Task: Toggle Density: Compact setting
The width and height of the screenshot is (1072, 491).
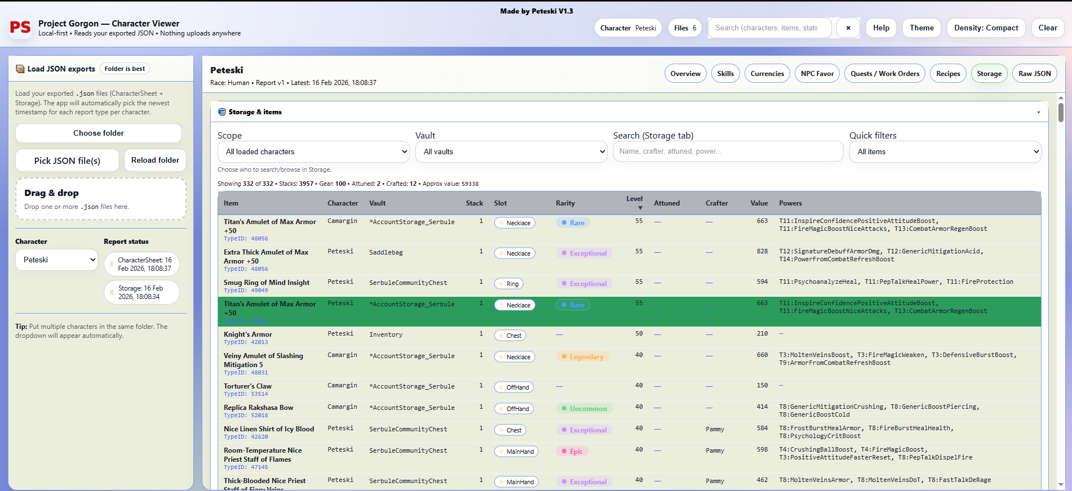Action: [x=986, y=28]
